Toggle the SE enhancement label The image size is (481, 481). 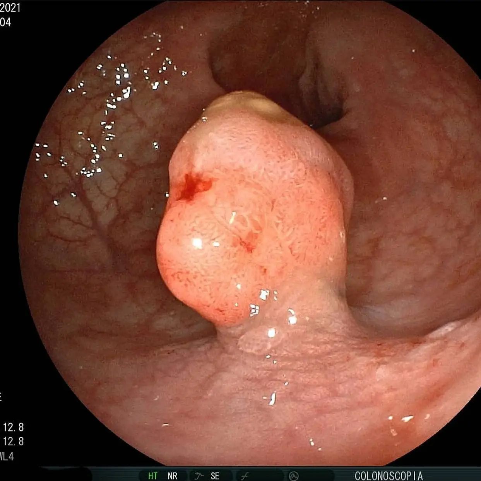[215, 476]
